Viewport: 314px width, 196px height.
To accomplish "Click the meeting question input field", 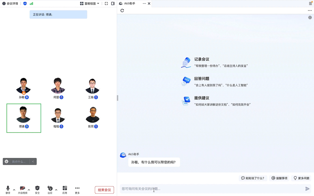I will (x=204, y=188).
